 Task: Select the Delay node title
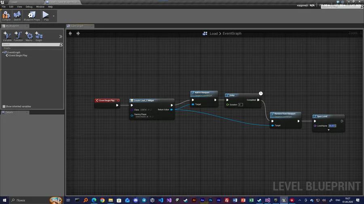pyautogui.click(x=232, y=95)
